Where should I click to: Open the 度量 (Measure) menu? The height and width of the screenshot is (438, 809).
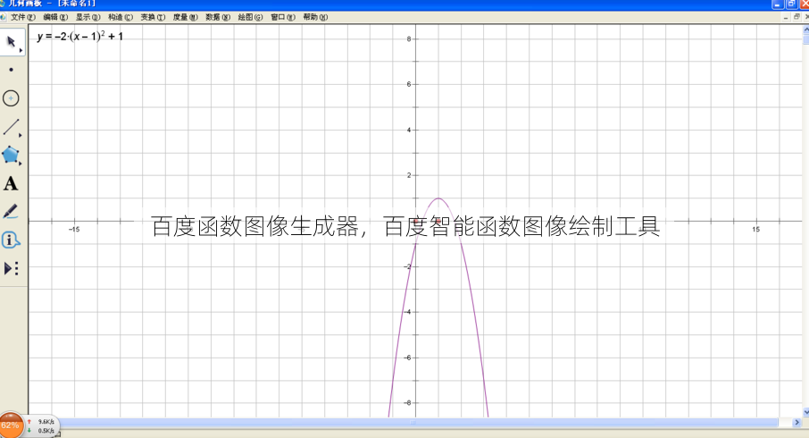click(x=185, y=17)
